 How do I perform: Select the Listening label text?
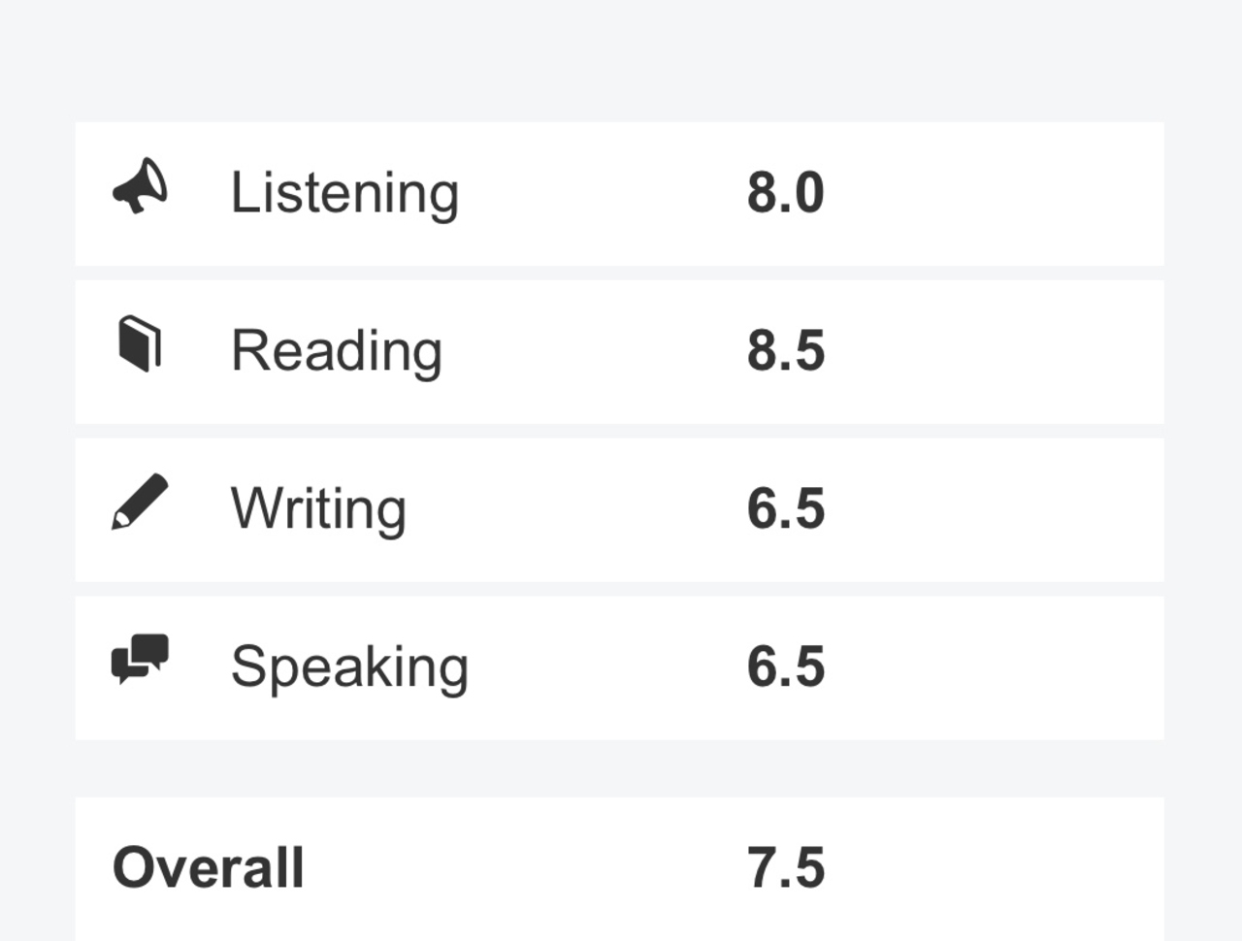click(344, 193)
